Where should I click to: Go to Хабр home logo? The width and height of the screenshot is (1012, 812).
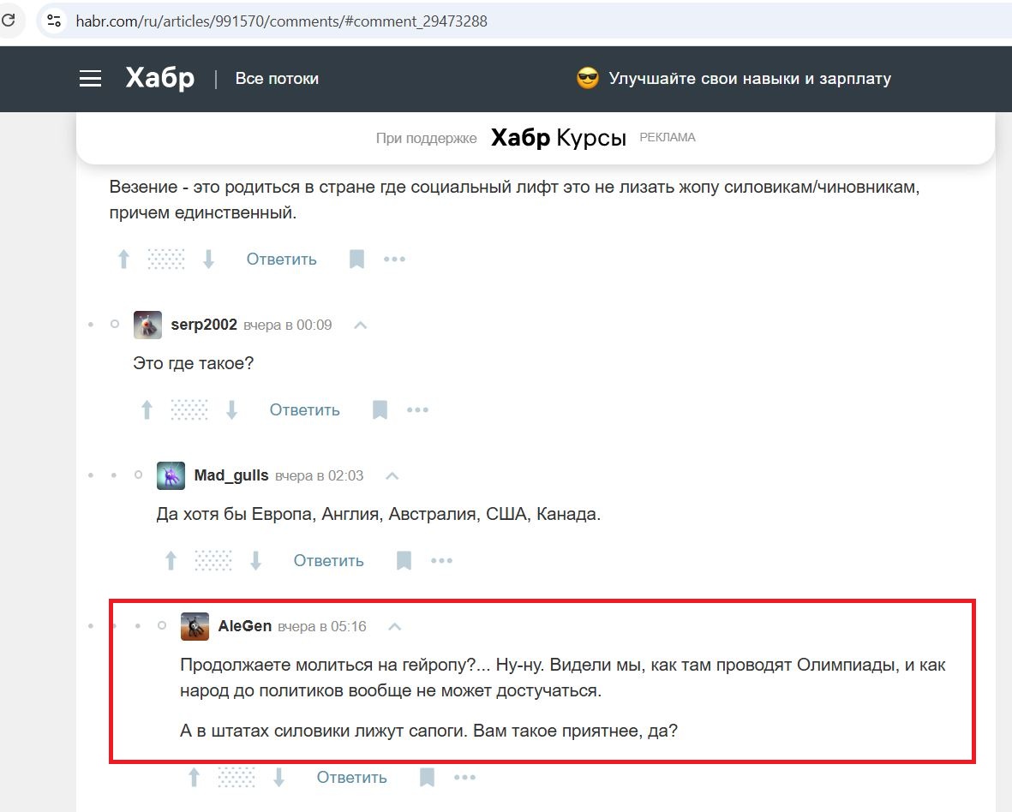[159, 78]
